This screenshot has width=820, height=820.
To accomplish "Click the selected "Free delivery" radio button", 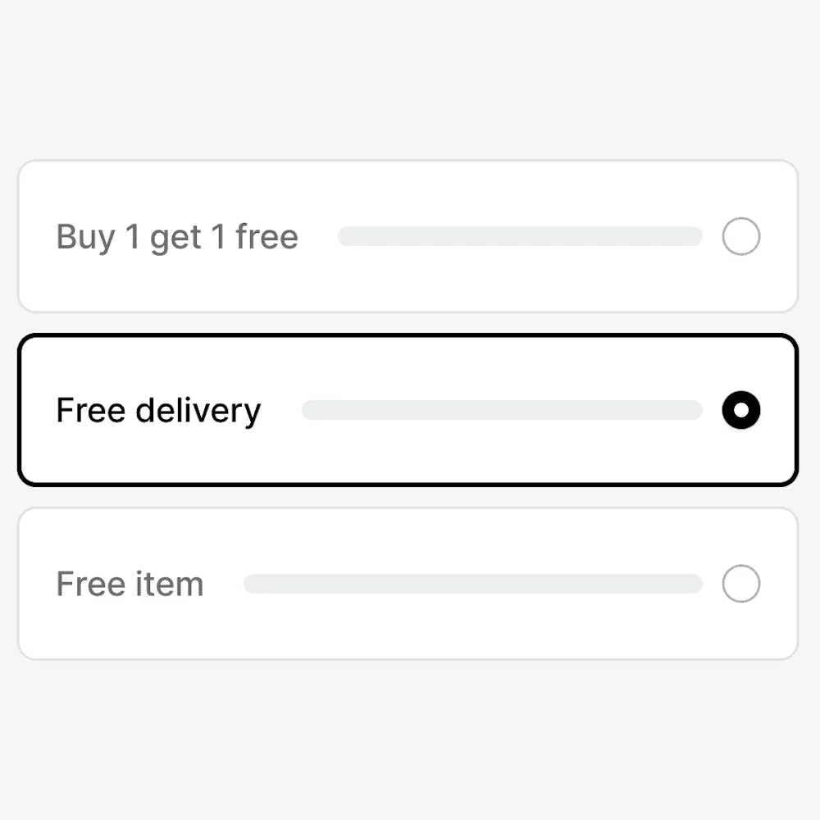I will (x=741, y=411).
